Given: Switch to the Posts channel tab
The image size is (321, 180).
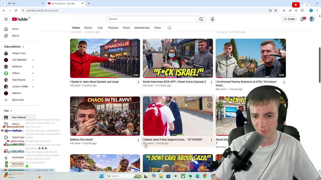Looking at the screenshot, I should pos(126,28).
